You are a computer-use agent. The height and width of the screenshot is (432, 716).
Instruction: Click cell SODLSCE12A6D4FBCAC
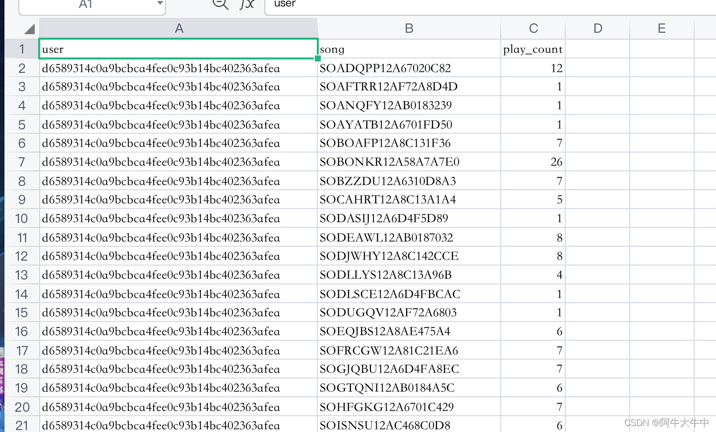pyautogui.click(x=409, y=294)
